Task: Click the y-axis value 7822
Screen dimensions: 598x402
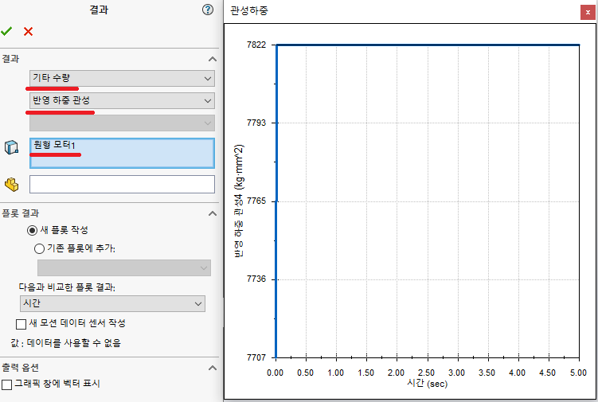Action: pyautogui.click(x=256, y=45)
